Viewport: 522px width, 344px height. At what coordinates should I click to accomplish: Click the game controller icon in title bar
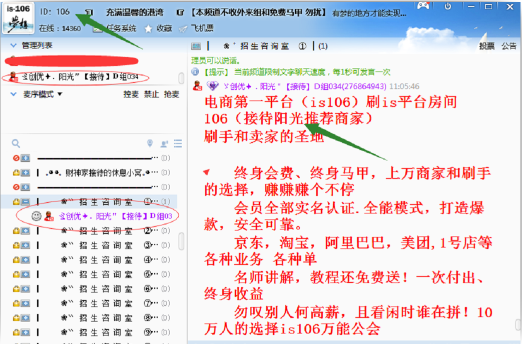pyautogui.click(x=423, y=6)
